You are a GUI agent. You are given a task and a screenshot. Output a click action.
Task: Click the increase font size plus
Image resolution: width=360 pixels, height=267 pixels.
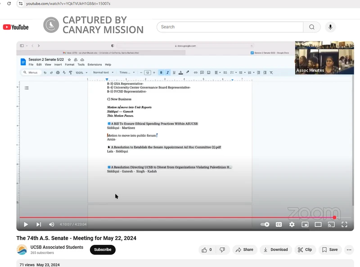pos(154,72)
